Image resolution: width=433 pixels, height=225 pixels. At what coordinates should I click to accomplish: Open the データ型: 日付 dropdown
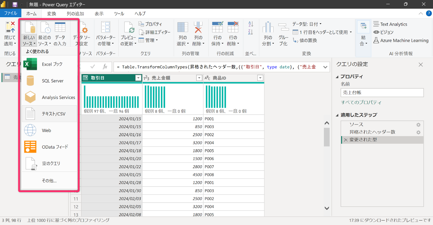(x=307, y=24)
